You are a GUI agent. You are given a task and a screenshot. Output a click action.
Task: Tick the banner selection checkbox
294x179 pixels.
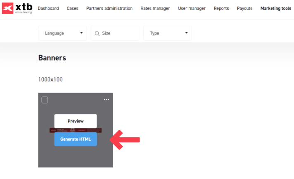45,100
